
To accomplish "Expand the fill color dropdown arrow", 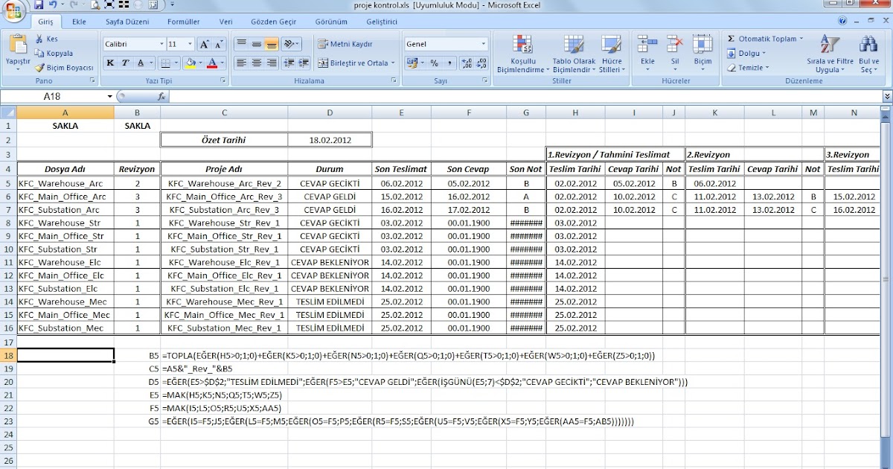I will (199, 63).
